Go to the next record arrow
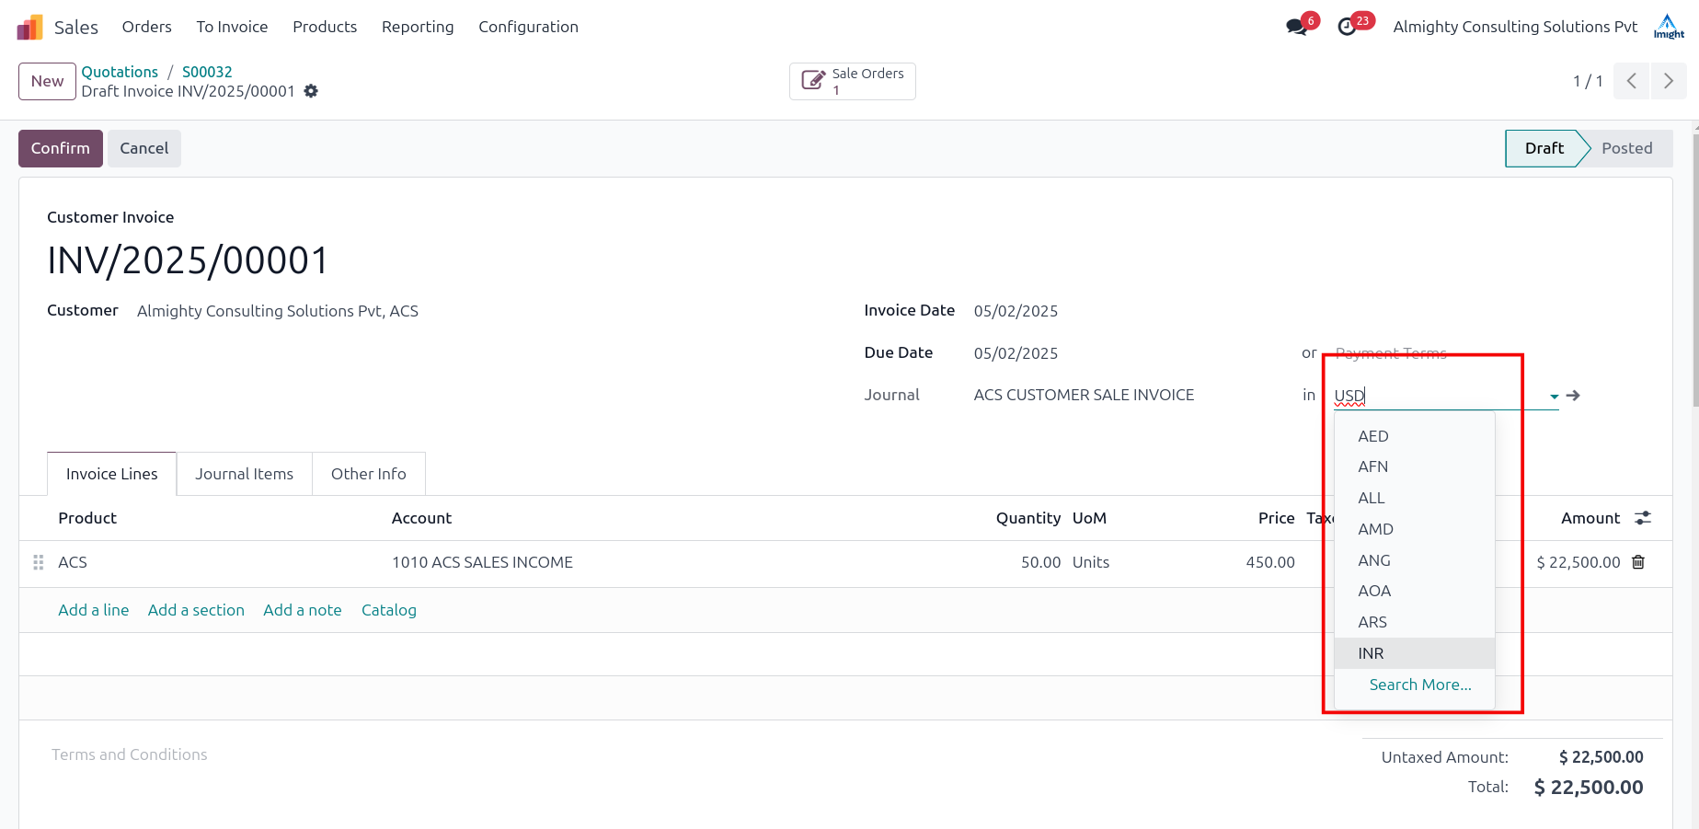The width and height of the screenshot is (1699, 829). (1668, 81)
